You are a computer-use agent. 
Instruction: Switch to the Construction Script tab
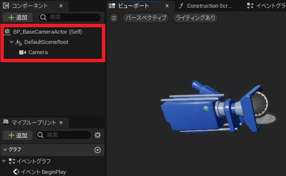pyautogui.click(x=209, y=6)
